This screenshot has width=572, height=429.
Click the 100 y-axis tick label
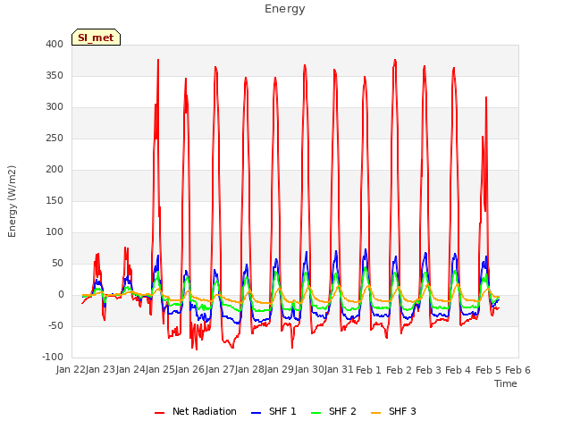click(55, 232)
